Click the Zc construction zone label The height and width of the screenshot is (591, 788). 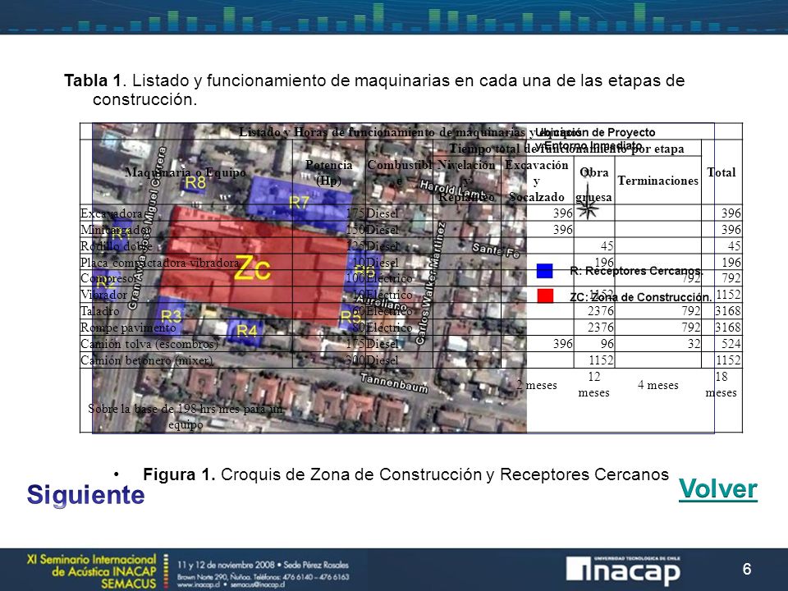click(x=252, y=268)
